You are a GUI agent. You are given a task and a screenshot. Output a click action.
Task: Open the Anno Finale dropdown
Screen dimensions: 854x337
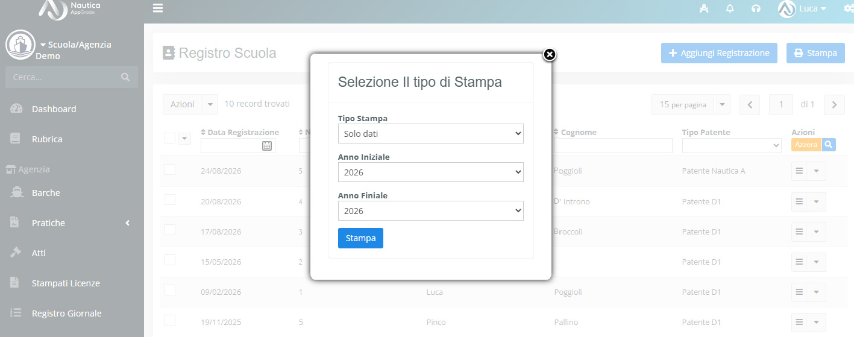coord(431,211)
